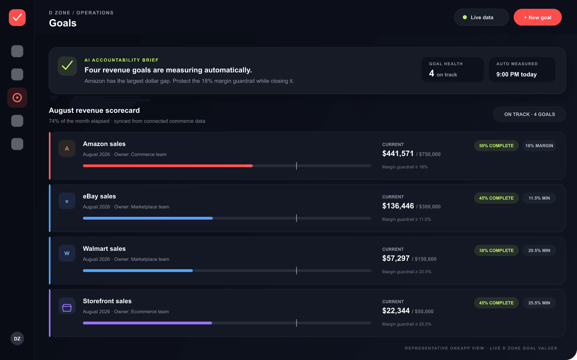Image resolution: width=577 pixels, height=360 pixels.
Task: Open the Goal Health on track card
Action: point(453,70)
